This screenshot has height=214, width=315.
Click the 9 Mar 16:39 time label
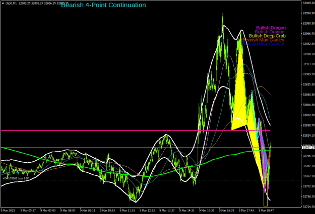pos(227,210)
